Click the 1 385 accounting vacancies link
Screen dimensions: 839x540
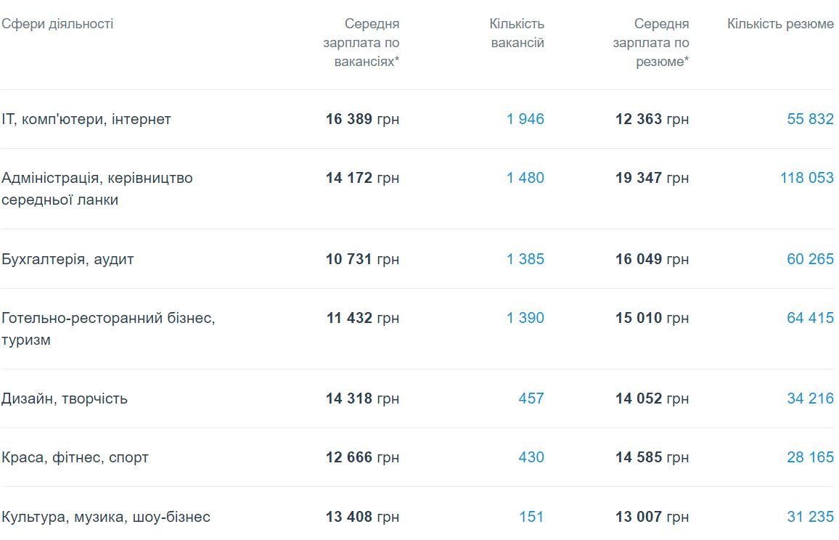(x=525, y=259)
